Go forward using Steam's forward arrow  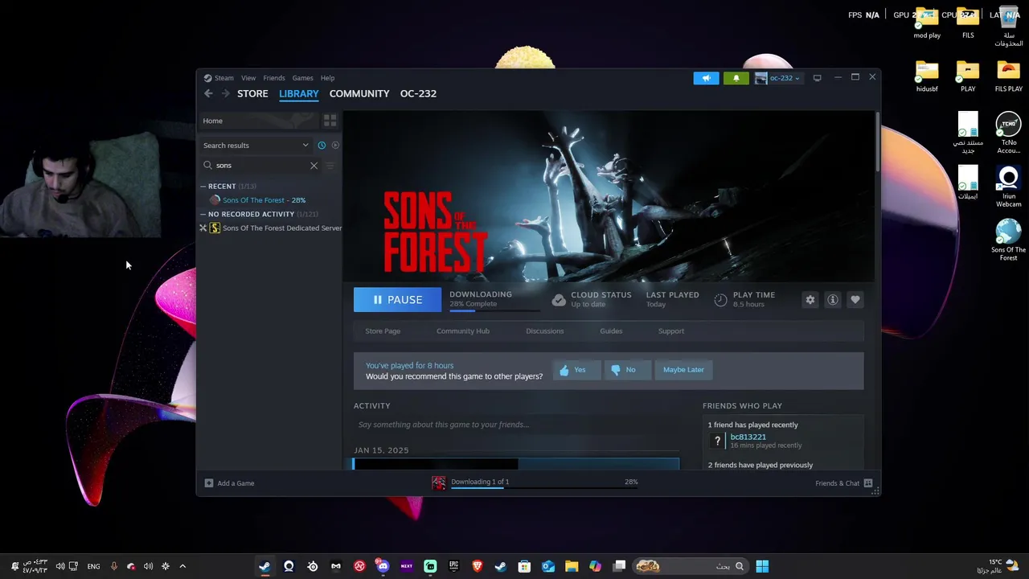[x=225, y=93]
